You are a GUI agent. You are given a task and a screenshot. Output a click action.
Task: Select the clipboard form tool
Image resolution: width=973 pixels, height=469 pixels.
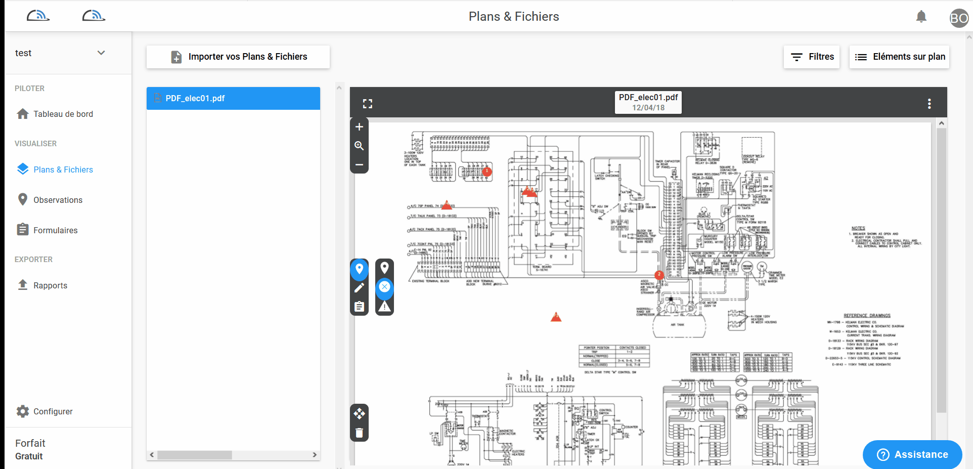[x=360, y=307]
